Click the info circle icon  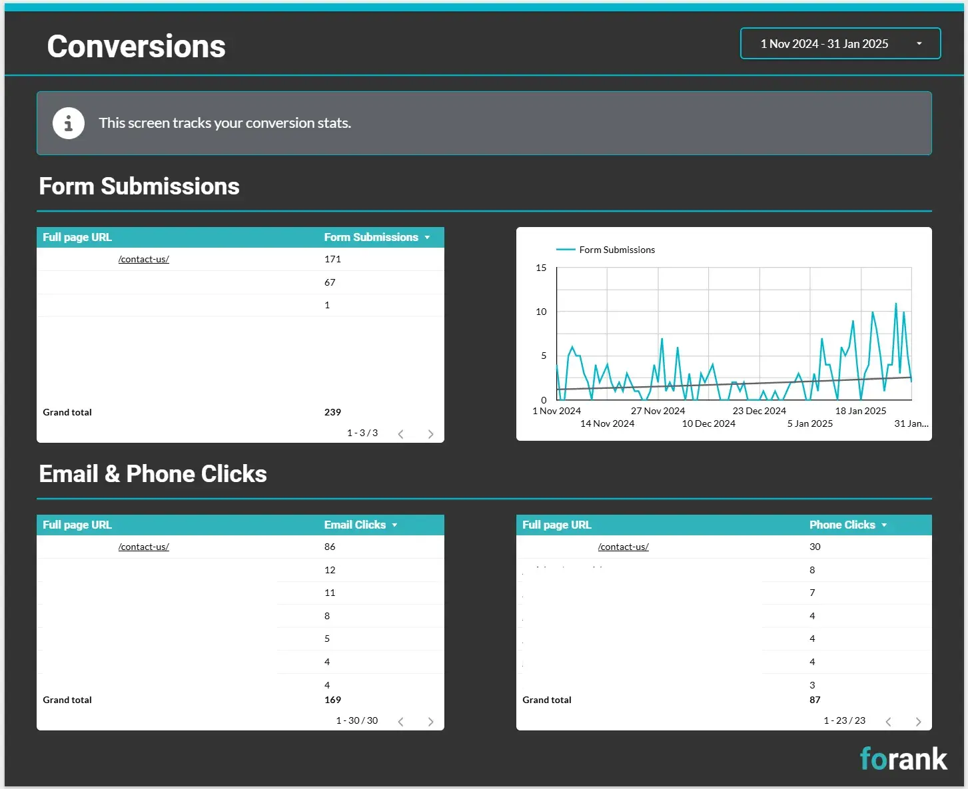tap(69, 123)
